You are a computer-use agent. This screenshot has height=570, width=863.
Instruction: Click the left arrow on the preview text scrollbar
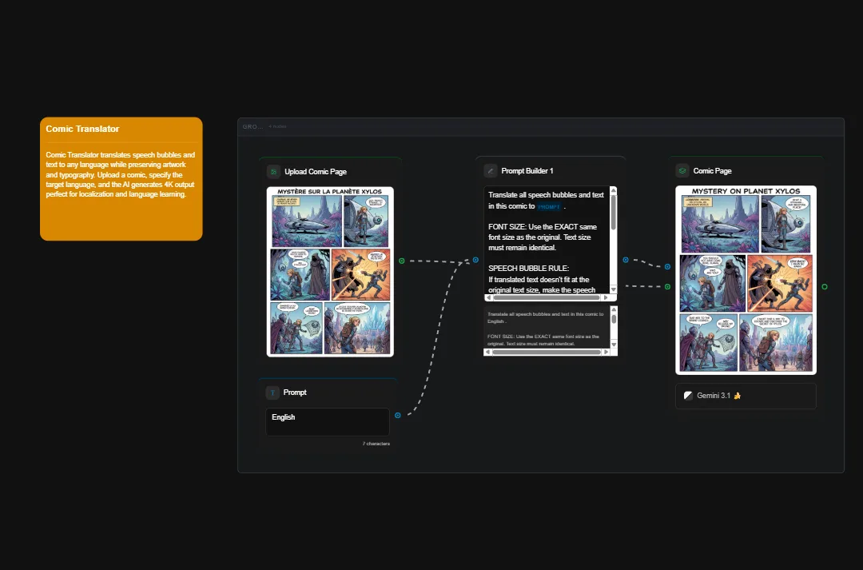point(487,351)
